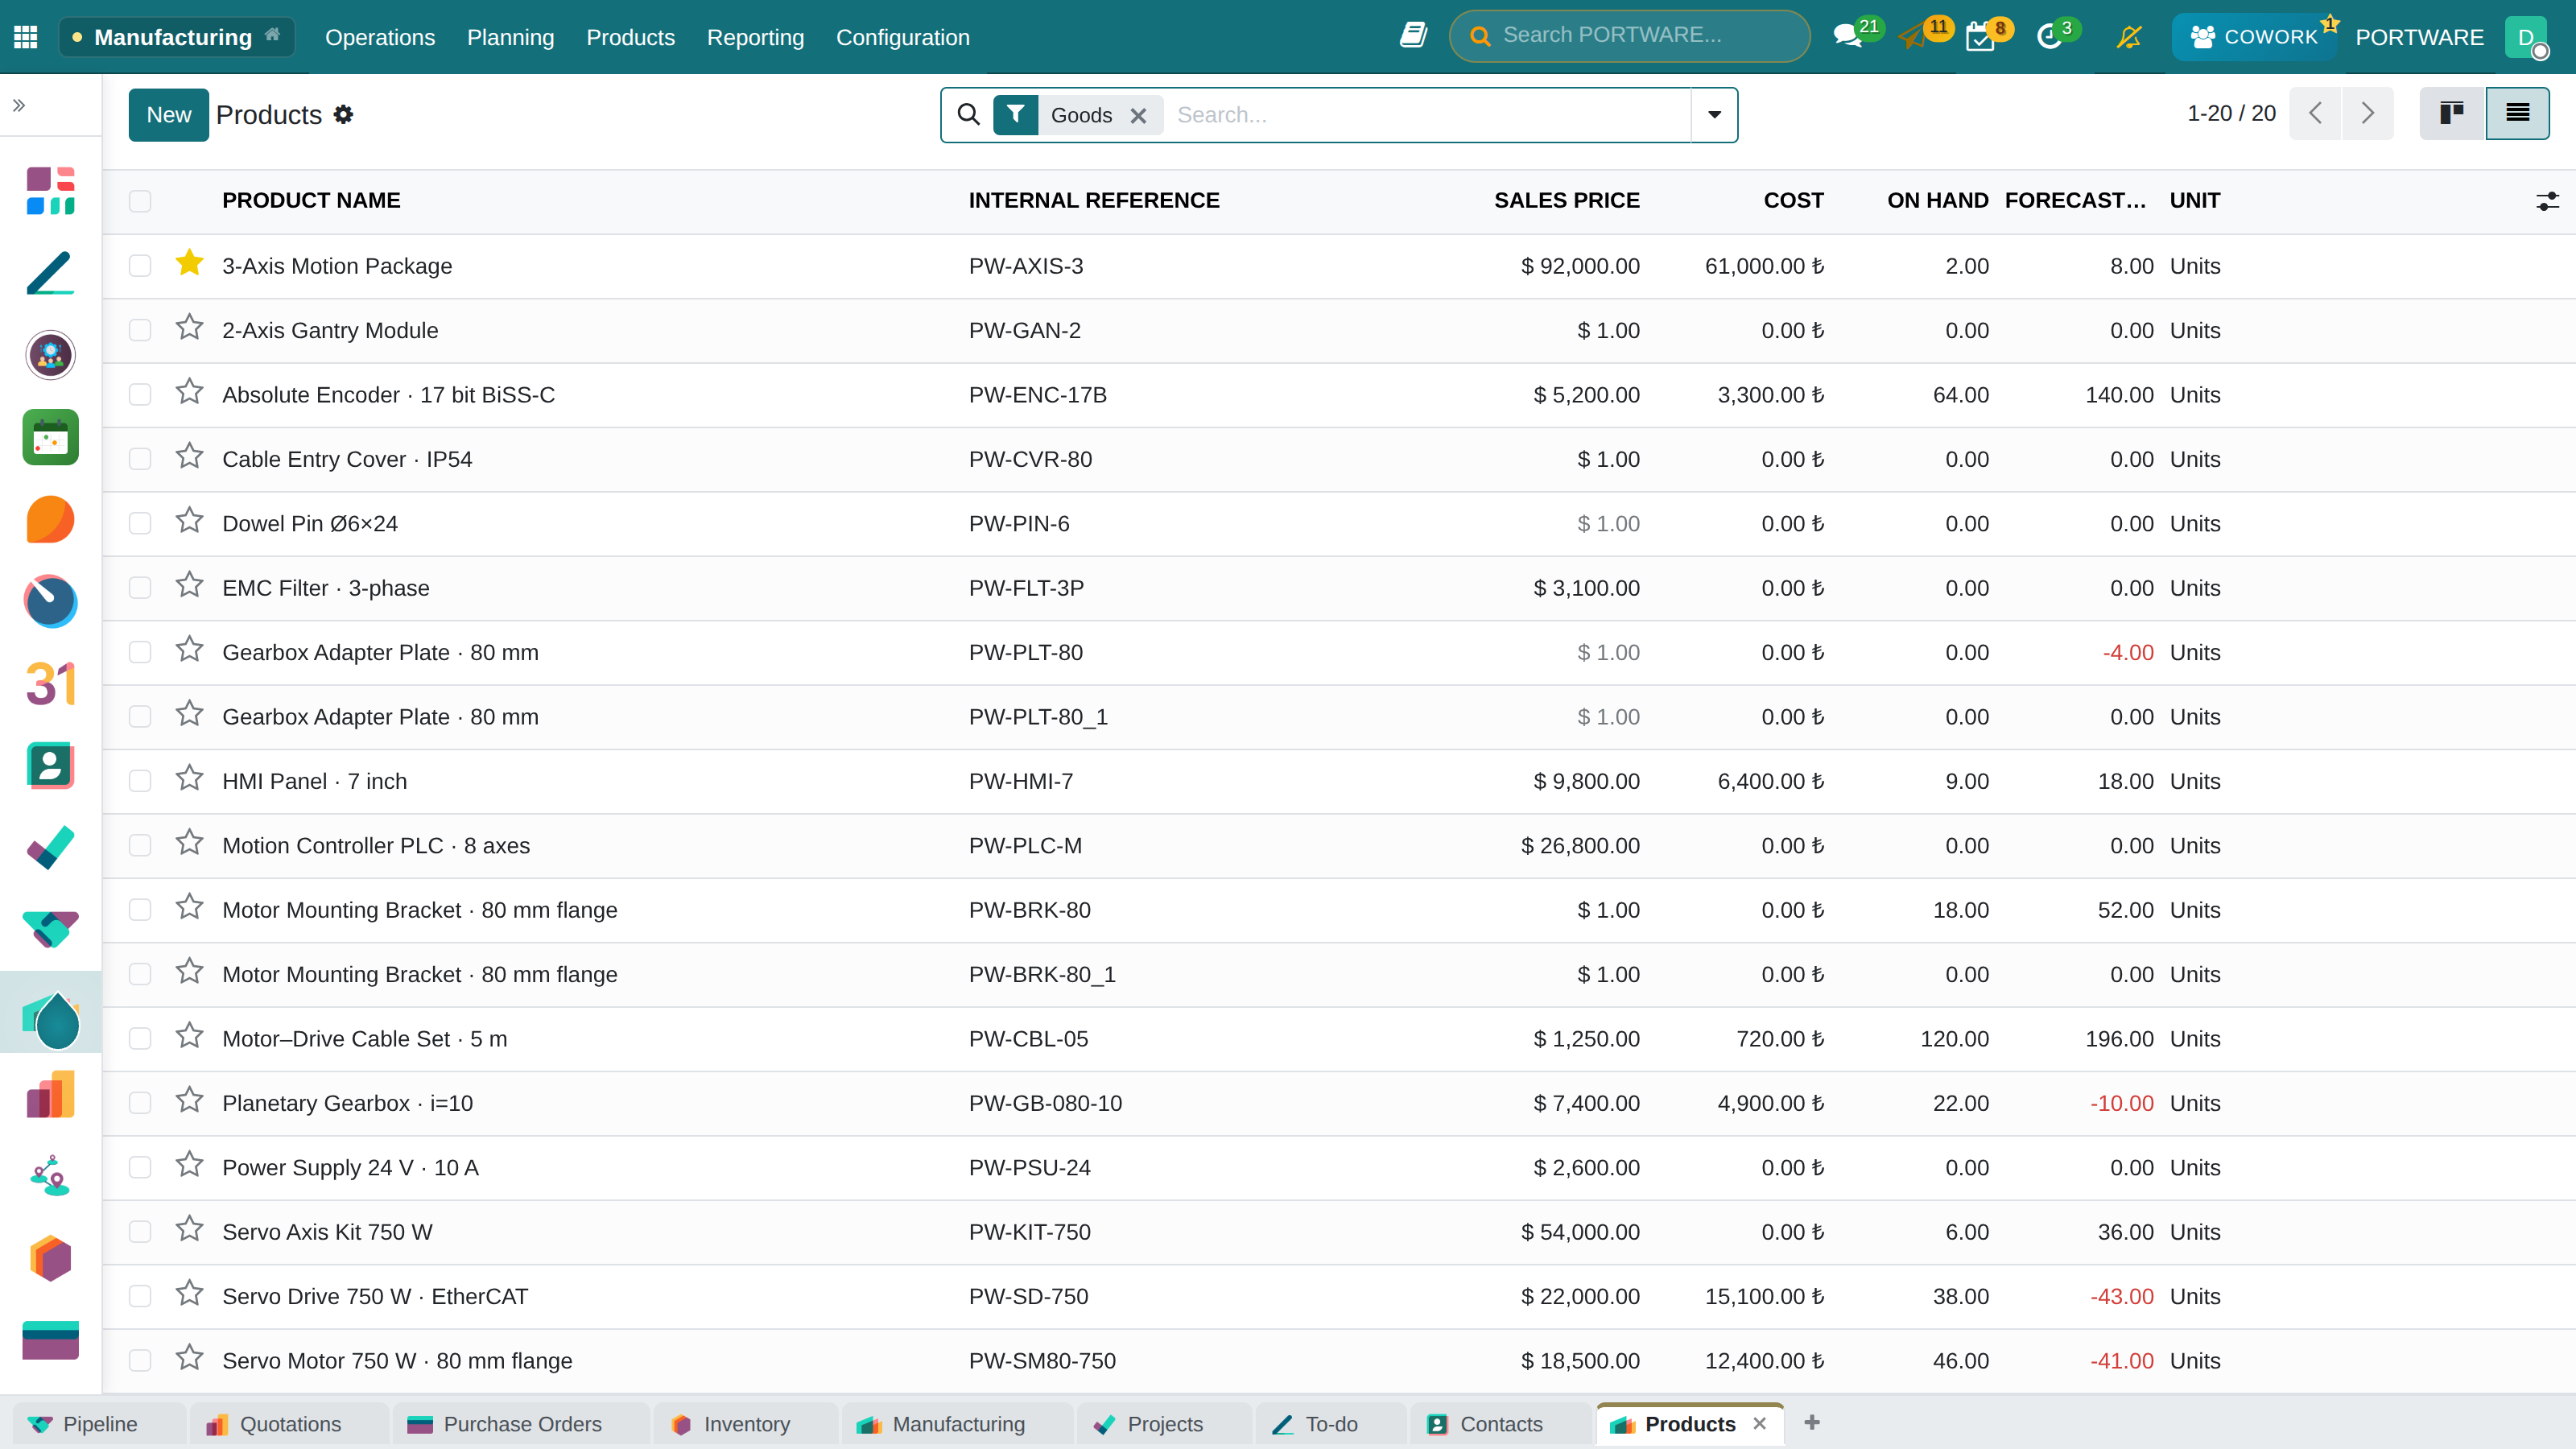Click the COWORK button
This screenshot has width=2576, height=1449.
2254,37
